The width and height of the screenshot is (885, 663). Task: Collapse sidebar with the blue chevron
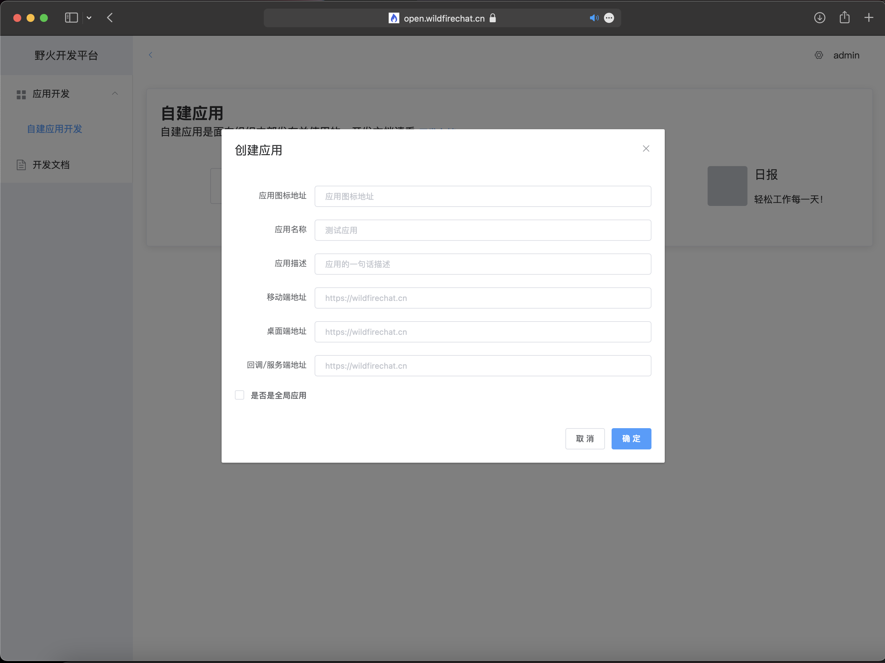(150, 55)
